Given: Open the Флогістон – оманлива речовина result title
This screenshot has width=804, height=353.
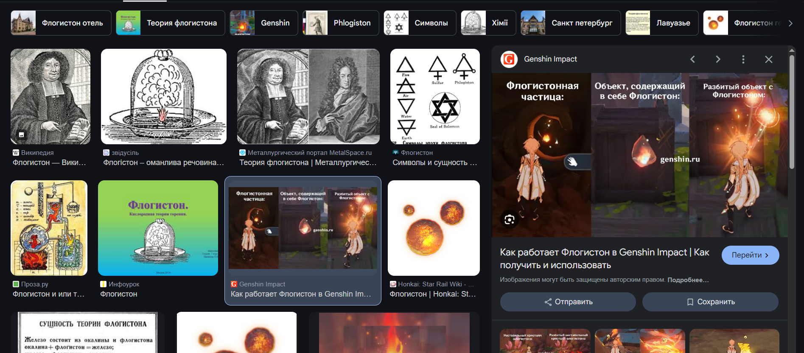Looking at the screenshot, I should [163, 162].
